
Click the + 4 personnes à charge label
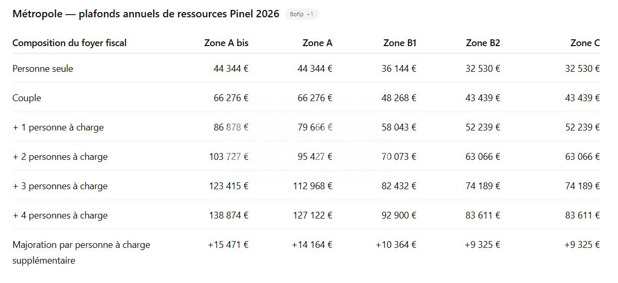pyautogui.click(x=60, y=215)
